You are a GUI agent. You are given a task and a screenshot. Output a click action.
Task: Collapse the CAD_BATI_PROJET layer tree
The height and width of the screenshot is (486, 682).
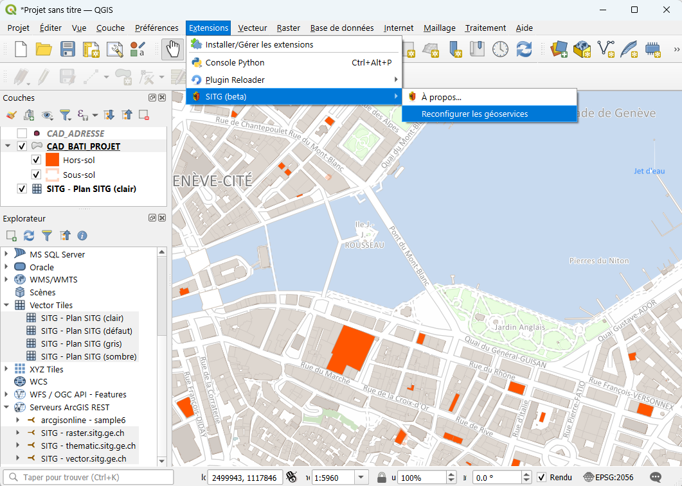pyautogui.click(x=8, y=146)
